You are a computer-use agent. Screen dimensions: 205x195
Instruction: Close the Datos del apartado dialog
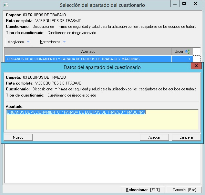tap(196, 66)
